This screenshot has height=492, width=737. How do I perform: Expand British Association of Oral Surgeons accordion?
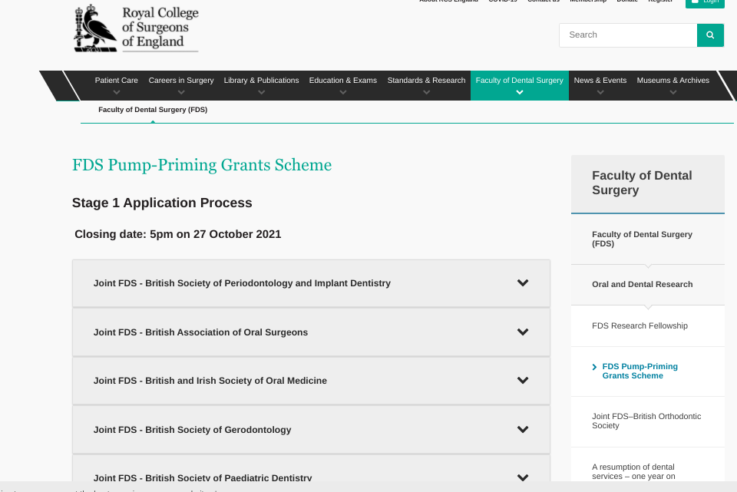point(311,332)
